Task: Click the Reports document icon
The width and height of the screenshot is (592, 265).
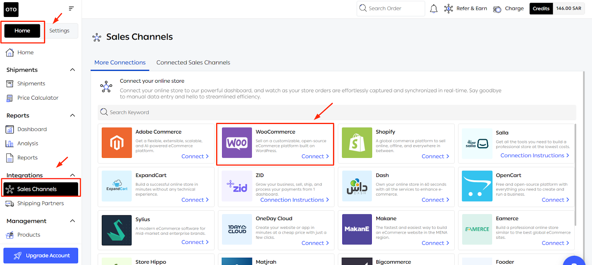Action: pyautogui.click(x=10, y=158)
